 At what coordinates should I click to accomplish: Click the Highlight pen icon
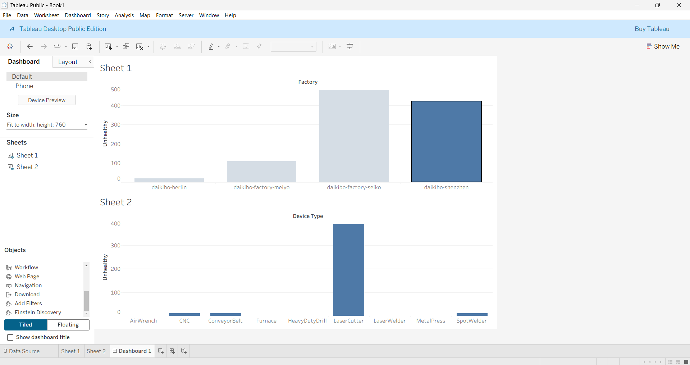[x=211, y=46]
